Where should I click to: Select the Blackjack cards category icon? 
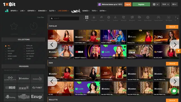pyautogui.click(x=132, y=18)
